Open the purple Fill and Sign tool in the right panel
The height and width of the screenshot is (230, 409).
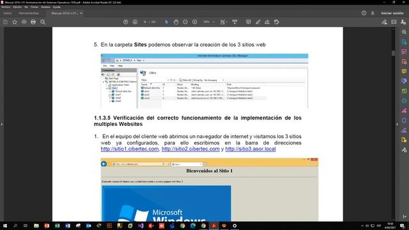pos(404,130)
